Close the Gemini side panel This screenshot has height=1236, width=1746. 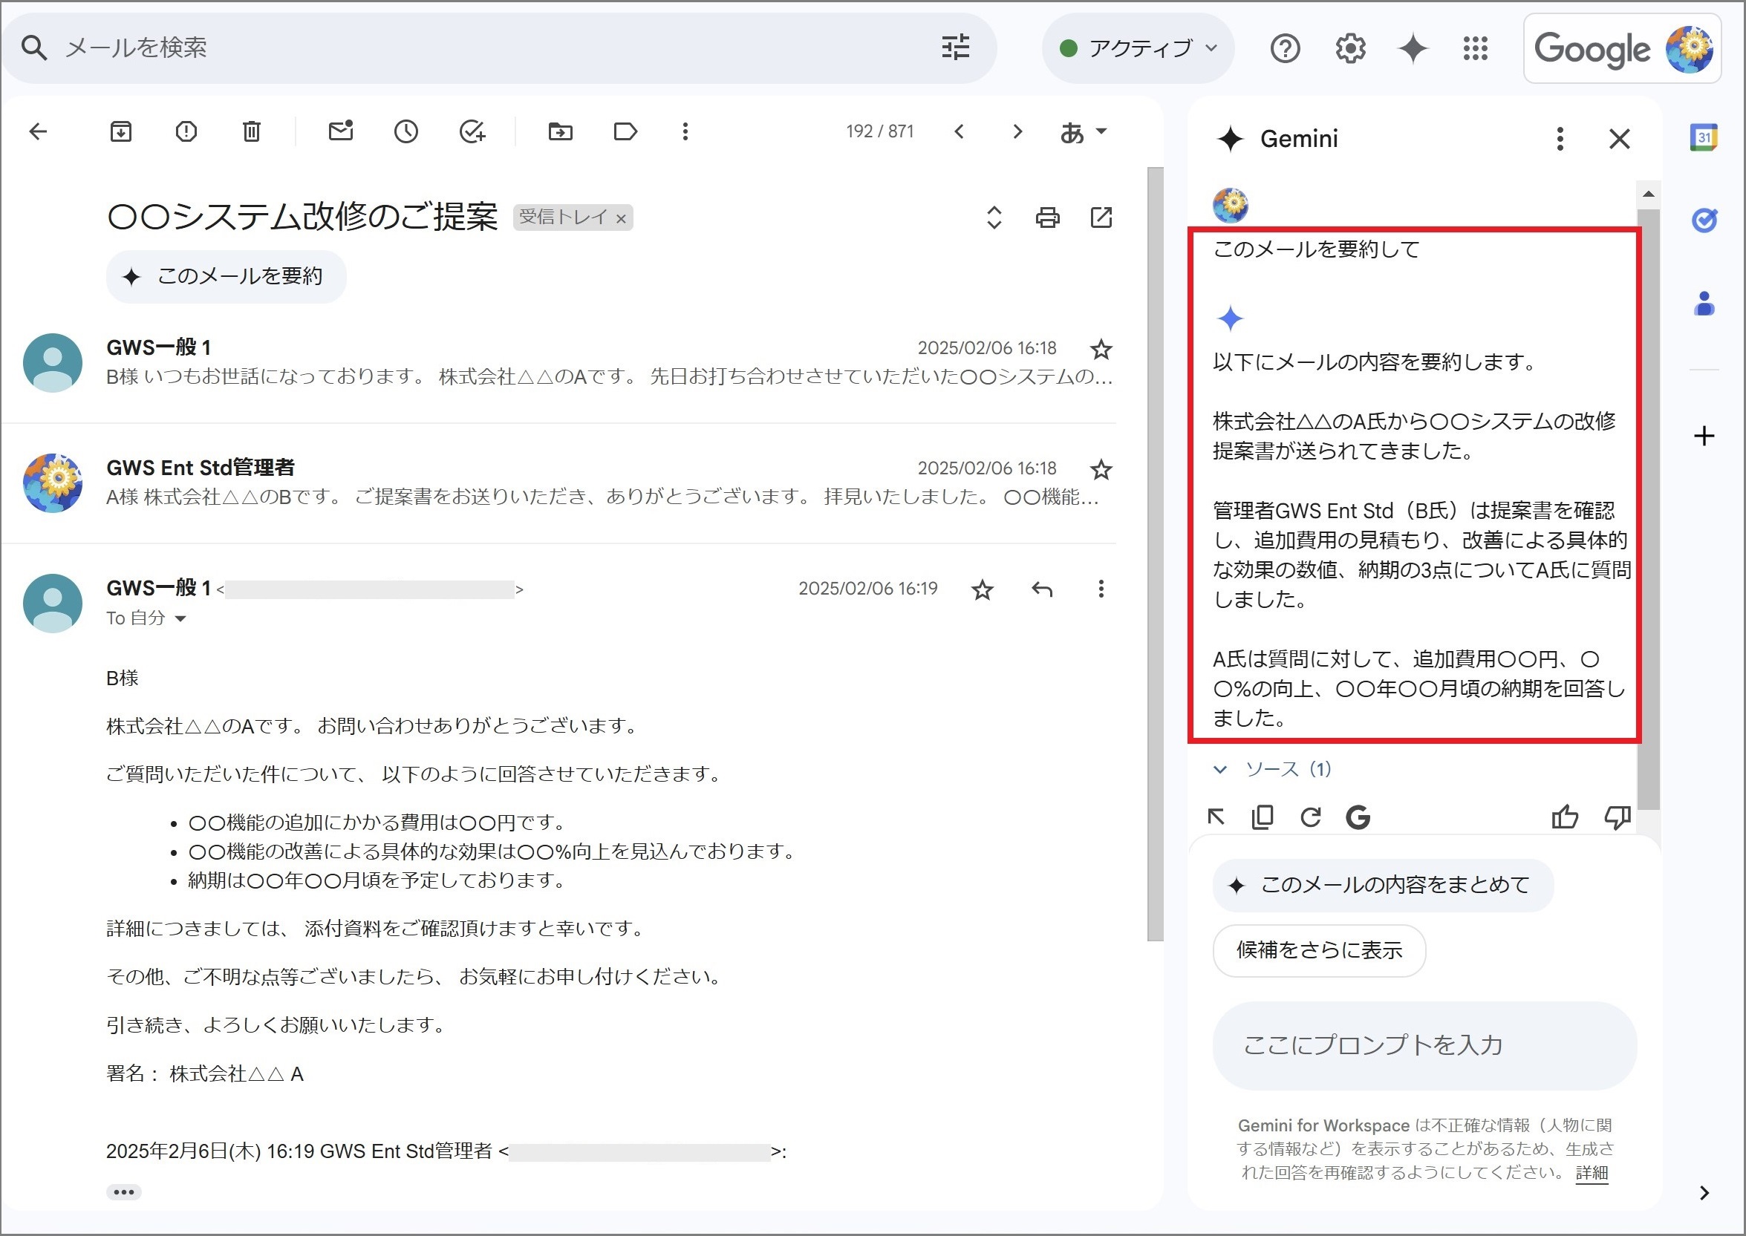click(x=1619, y=139)
